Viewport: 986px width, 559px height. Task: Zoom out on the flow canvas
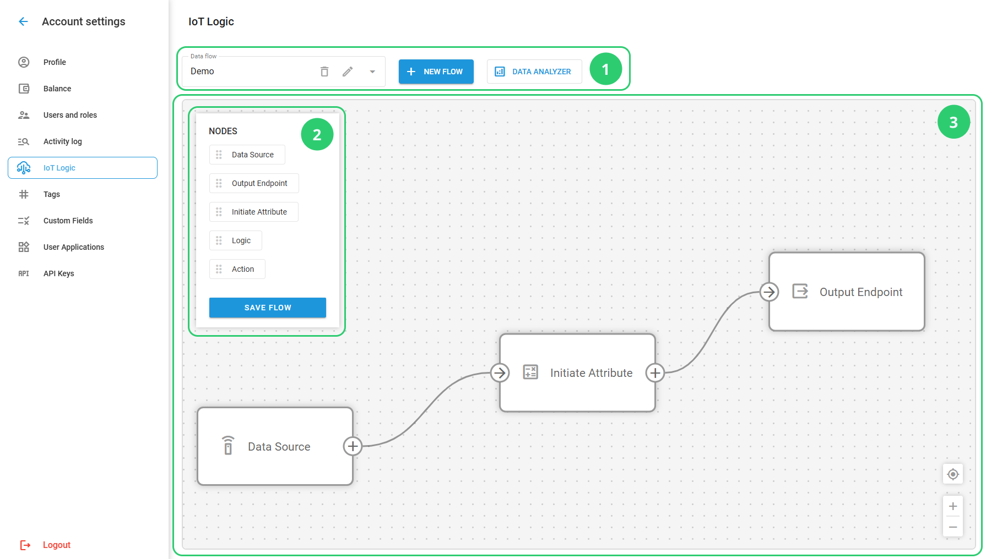953,527
